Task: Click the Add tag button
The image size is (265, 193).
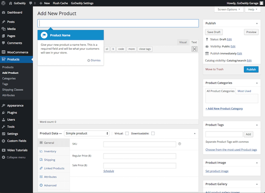Action: 248,134
